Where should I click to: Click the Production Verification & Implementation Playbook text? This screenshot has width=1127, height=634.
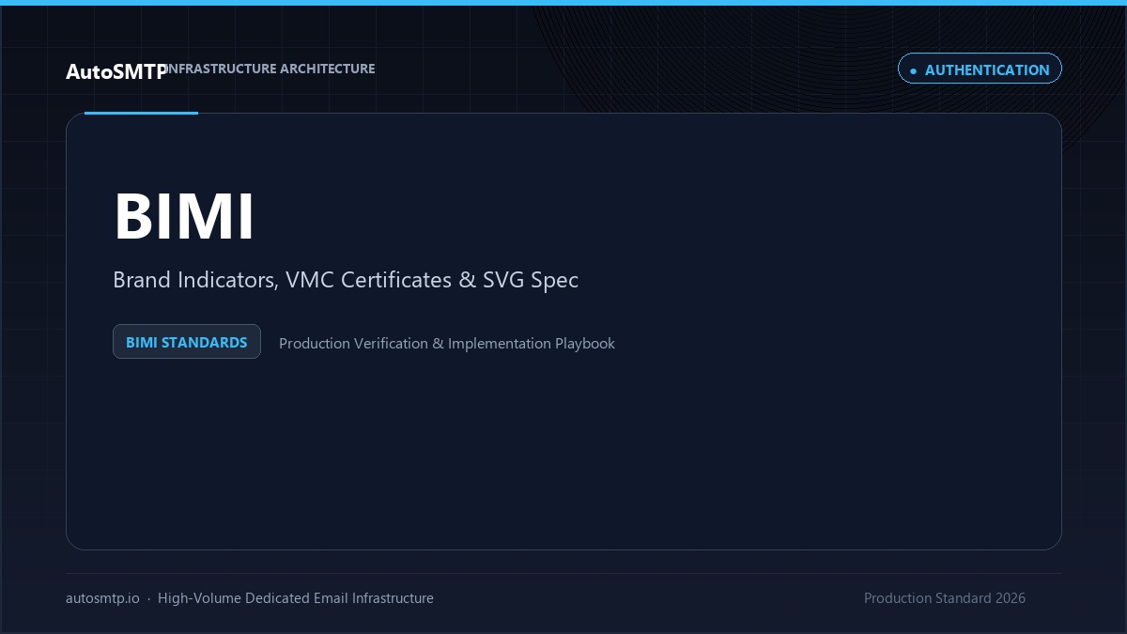pos(447,344)
